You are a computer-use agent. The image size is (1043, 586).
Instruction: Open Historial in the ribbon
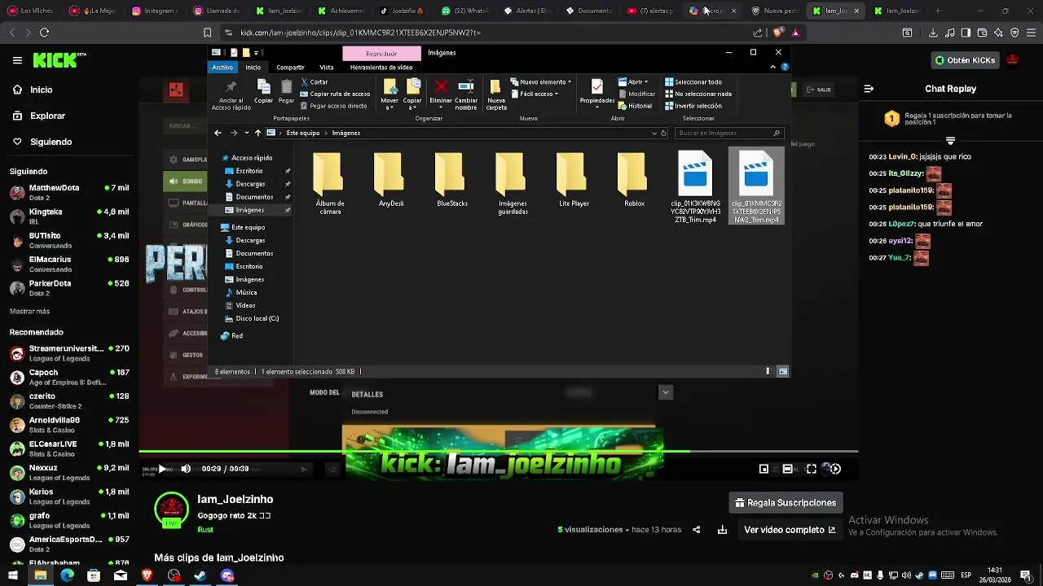click(x=635, y=106)
